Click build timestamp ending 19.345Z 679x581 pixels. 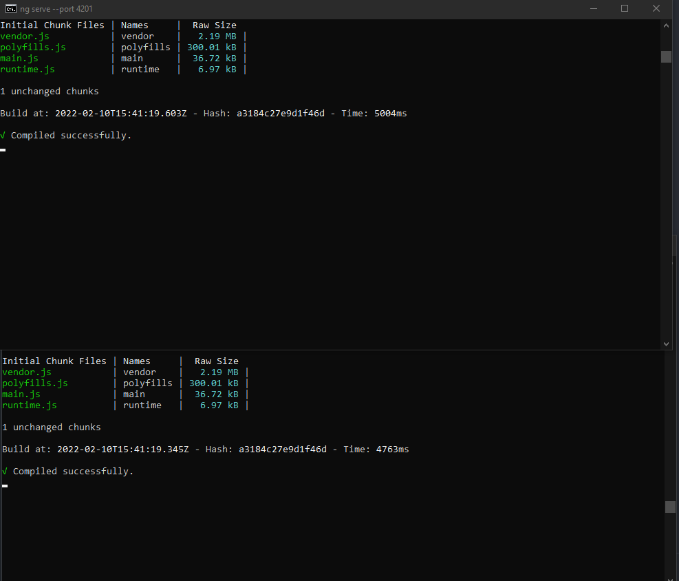click(x=123, y=450)
